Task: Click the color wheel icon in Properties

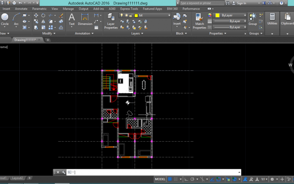Action: tap(209, 15)
